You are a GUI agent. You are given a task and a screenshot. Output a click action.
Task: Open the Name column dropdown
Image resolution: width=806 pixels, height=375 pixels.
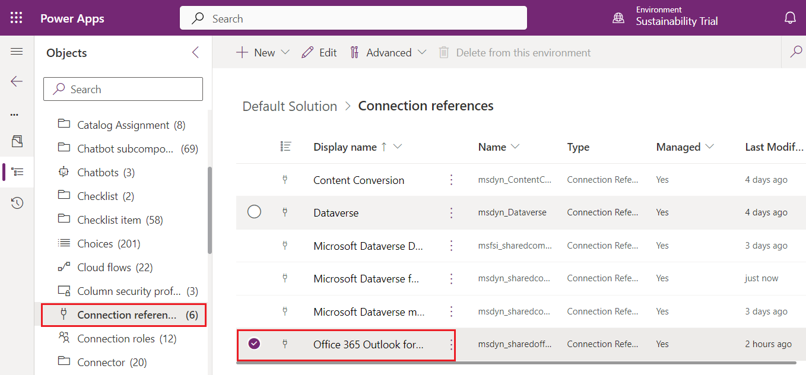tap(515, 147)
